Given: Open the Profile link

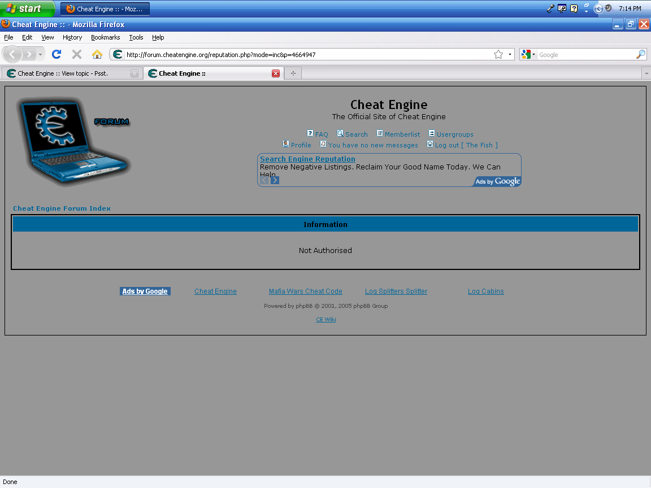Looking at the screenshot, I should pyautogui.click(x=301, y=145).
